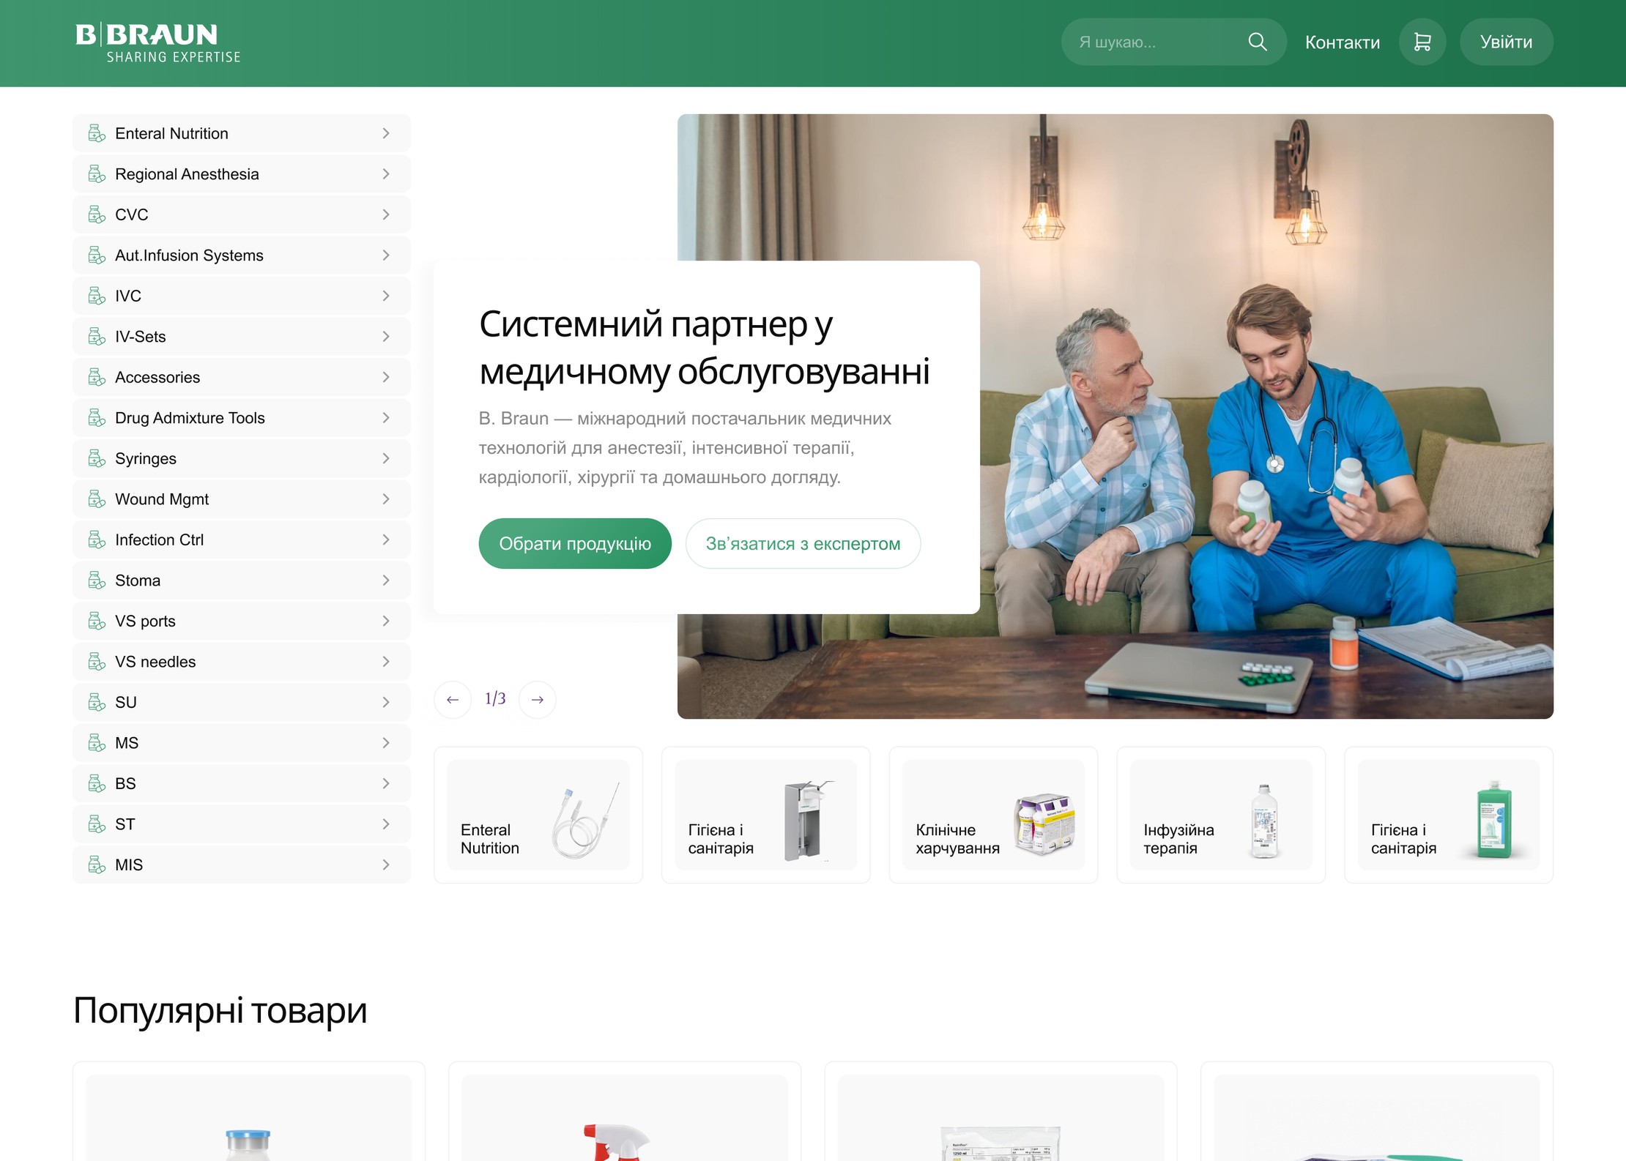
Task: Click the icon beside Wound Mgmt
Action: point(97,499)
